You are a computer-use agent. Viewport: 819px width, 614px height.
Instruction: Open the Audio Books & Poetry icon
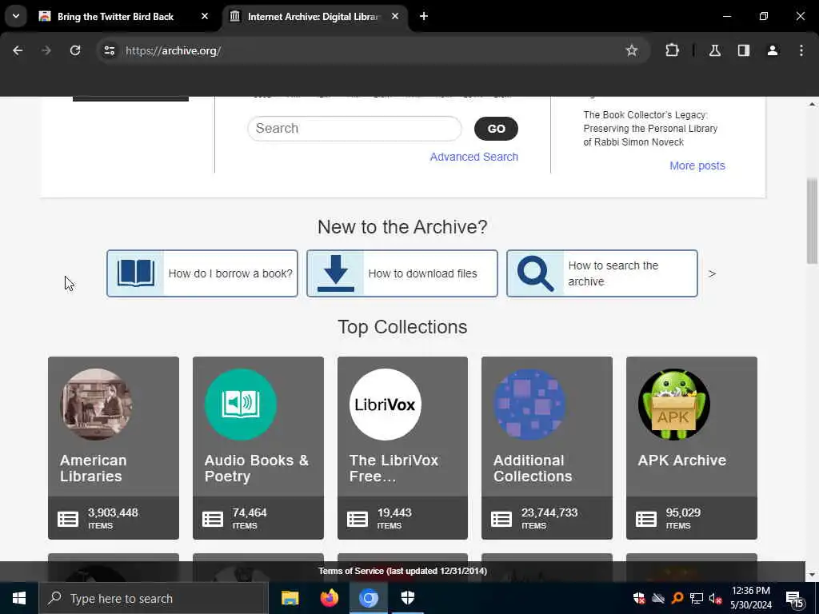[241, 404]
